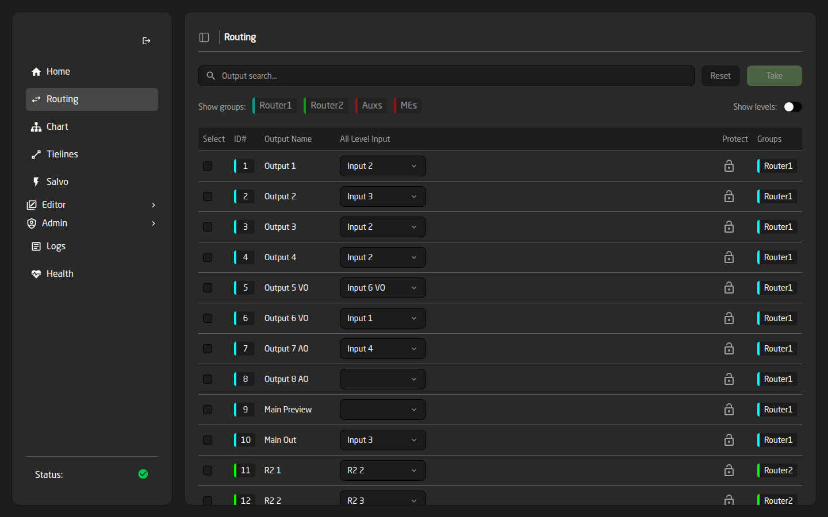Click the ID badge 10

[x=244, y=440]
